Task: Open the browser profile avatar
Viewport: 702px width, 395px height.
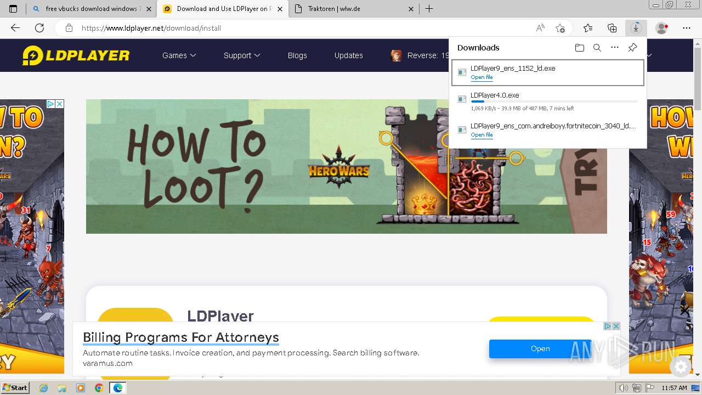Action: 662,28
